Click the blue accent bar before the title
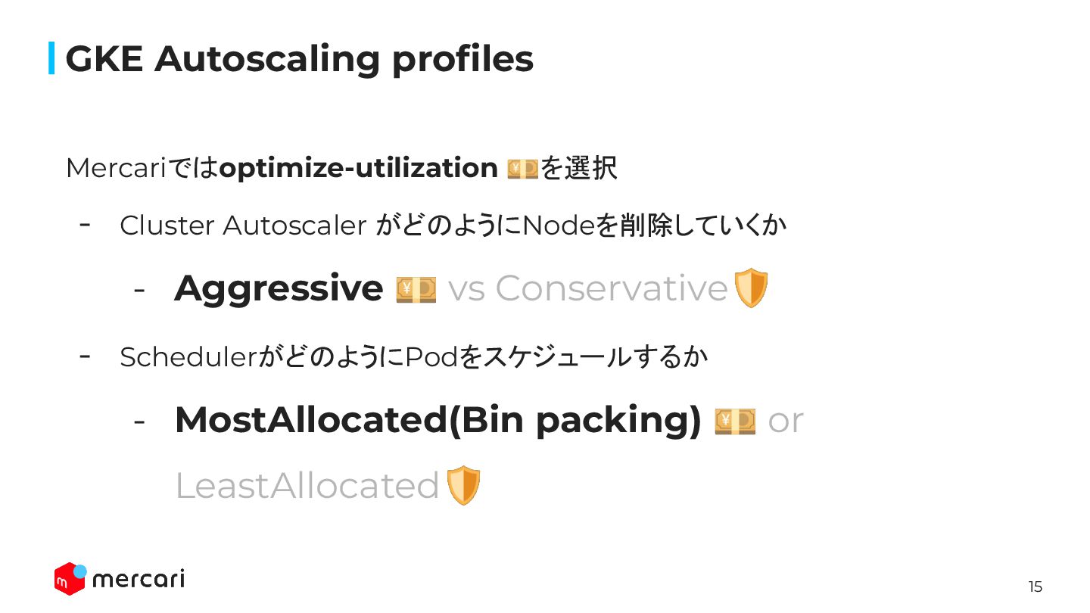This screenshot has height=613, width=1090. point(51,58)
